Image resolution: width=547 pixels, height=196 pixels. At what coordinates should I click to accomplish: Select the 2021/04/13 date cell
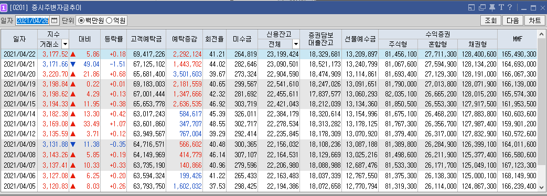(x=19, y=124)
